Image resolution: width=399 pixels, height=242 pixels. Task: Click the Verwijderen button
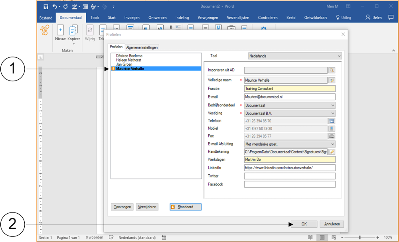click(147, 207)
